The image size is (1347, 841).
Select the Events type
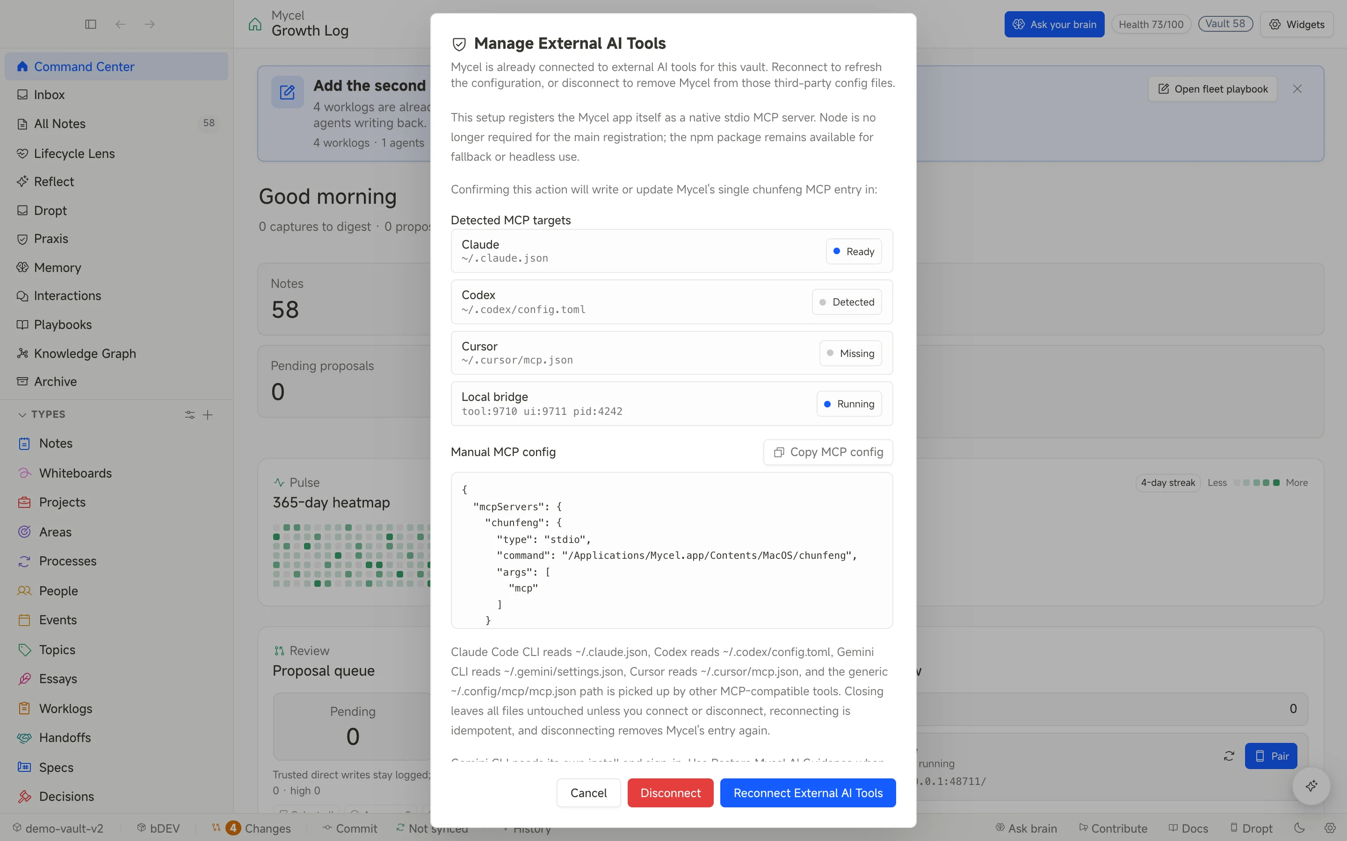[x=116, y=620]
